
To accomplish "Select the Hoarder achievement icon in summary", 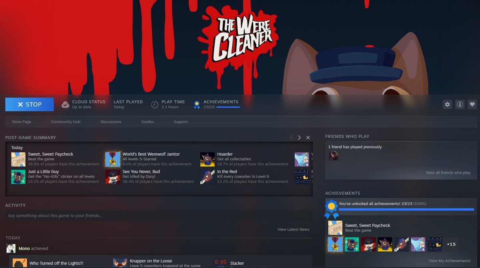I will click(208, 159).
